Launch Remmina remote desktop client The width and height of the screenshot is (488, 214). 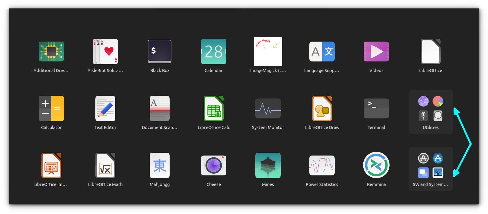[x=376, y=165]
